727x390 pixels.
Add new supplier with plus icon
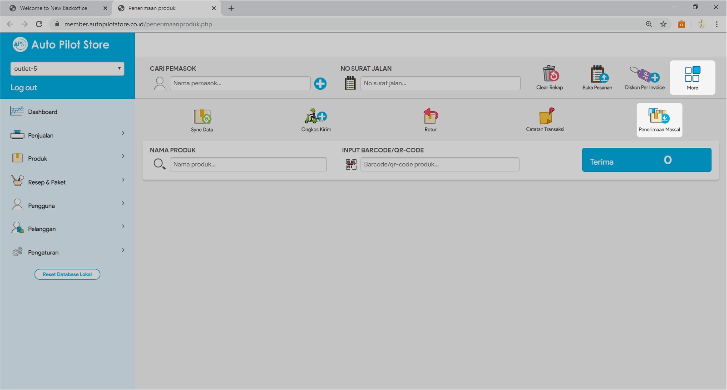321,83
